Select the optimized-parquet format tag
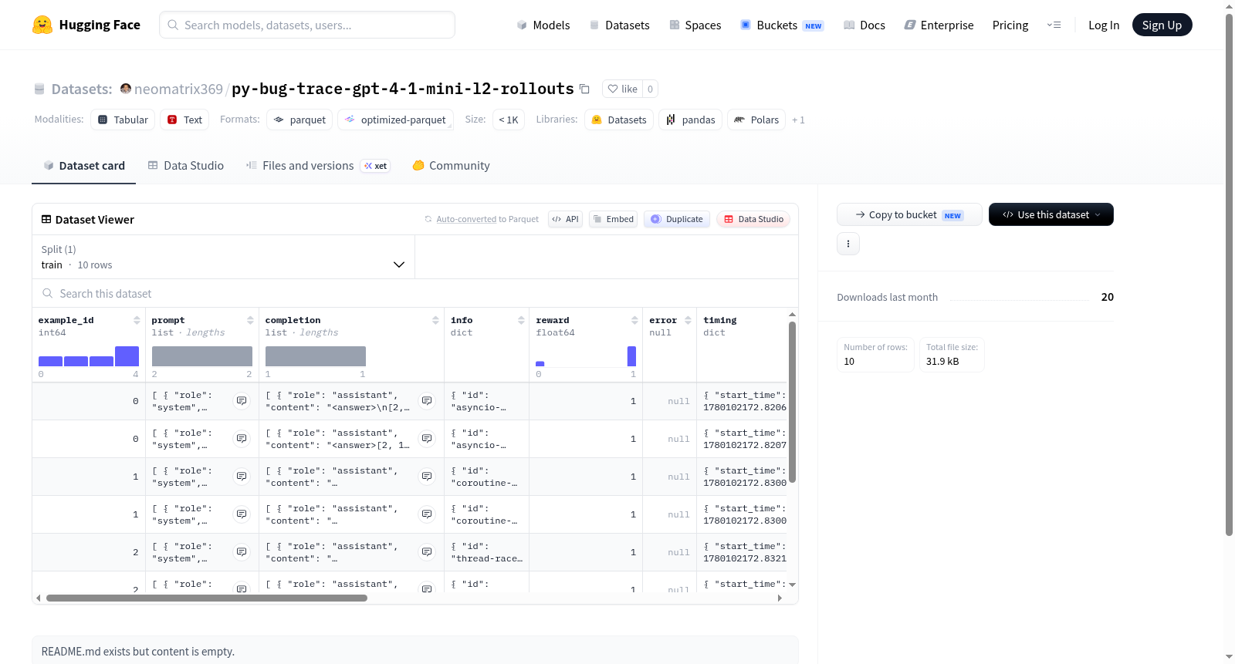This screenshot has width=1235, height=664. [395, 120]
